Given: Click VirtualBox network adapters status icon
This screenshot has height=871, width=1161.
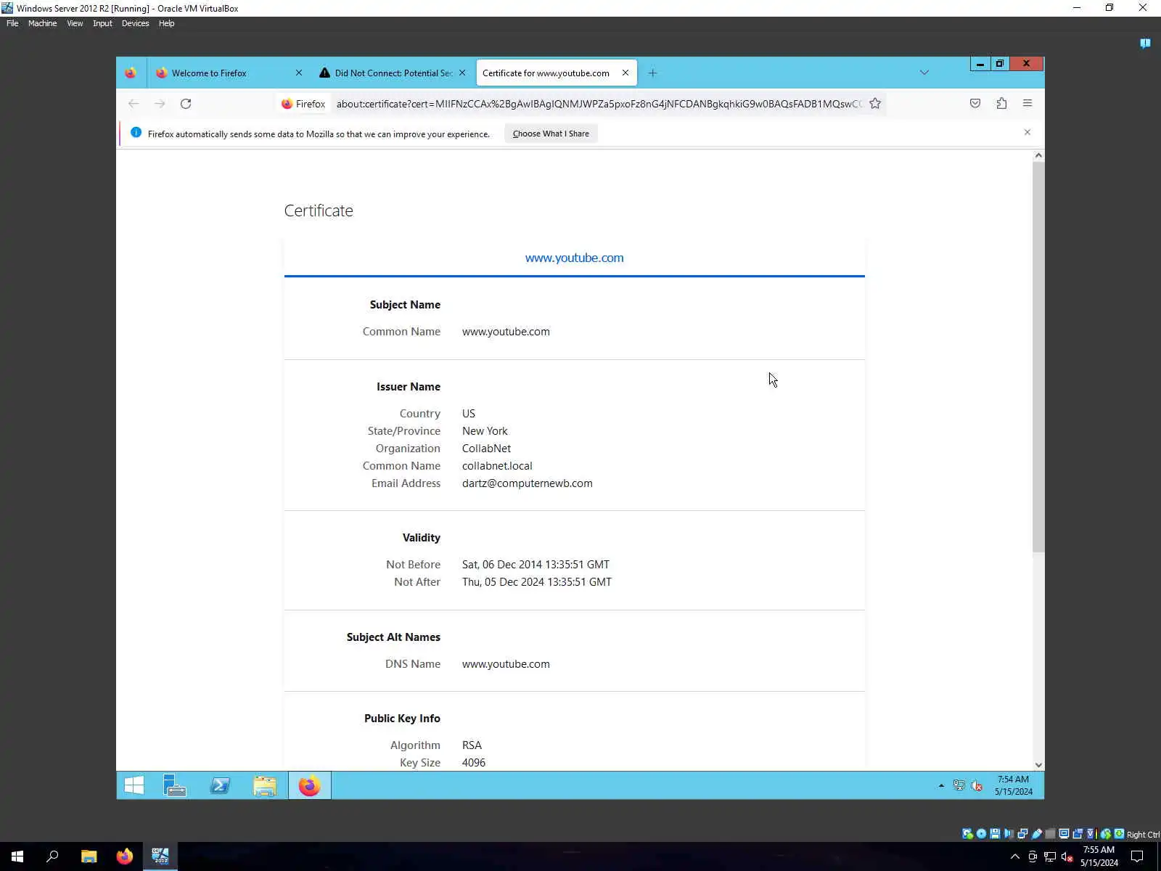Looking at the screenshot, I should pyautogui.click(x=1022, y=834).
